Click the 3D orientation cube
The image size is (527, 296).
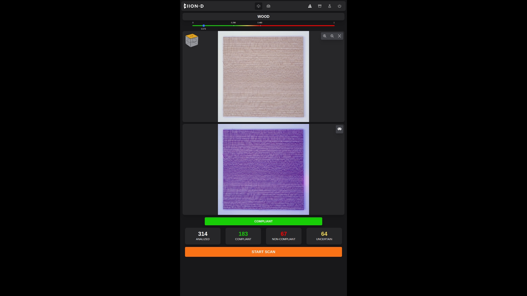(192, 40)
